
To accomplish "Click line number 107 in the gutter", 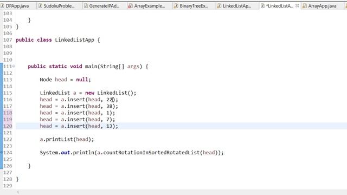I will pyautogui.click(x=8, y=40).
